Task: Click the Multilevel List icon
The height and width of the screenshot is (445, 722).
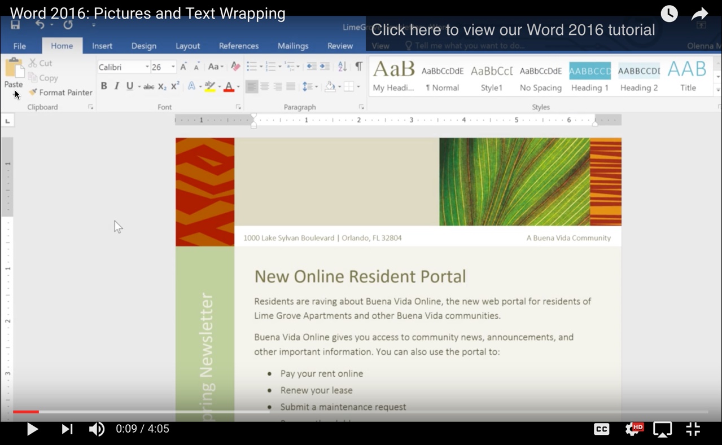Action: coord(290,67)
